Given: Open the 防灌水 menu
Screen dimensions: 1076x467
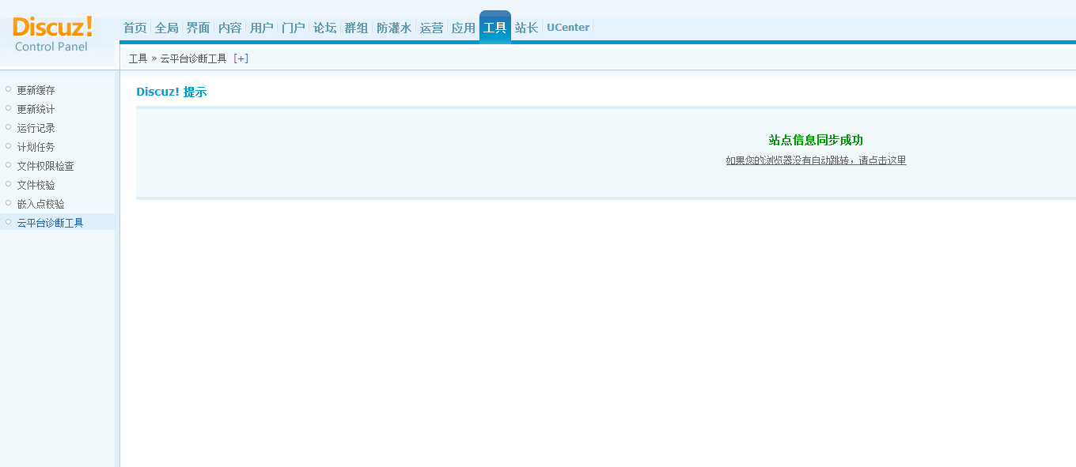Looking at the screenshot, I should coord(394,28).
